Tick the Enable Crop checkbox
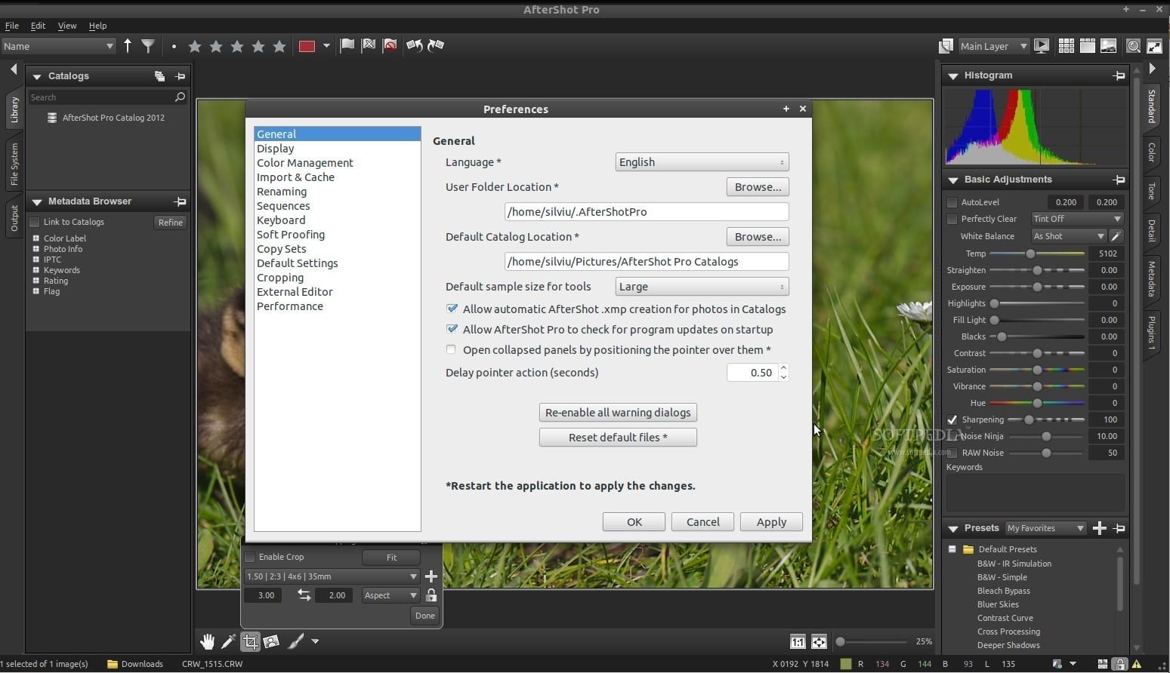 click(x=249, y=557)
